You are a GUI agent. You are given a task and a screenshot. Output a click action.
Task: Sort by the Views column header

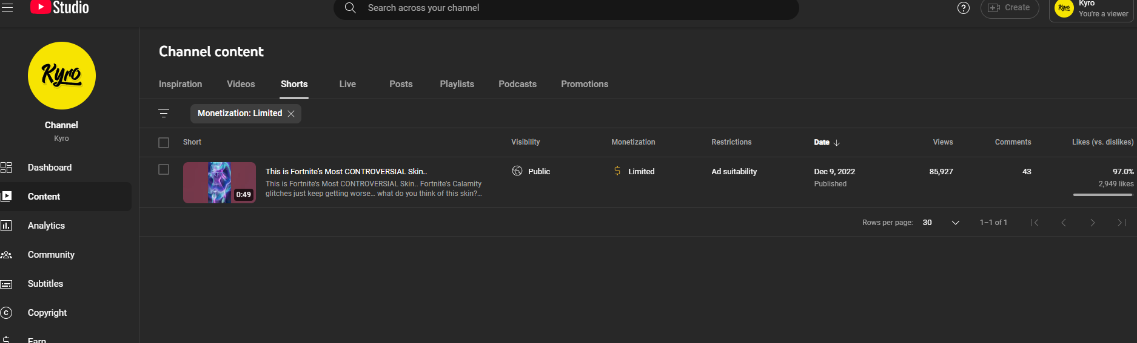943,142
